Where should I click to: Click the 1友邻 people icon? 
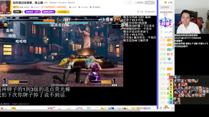tap(70, 7)
